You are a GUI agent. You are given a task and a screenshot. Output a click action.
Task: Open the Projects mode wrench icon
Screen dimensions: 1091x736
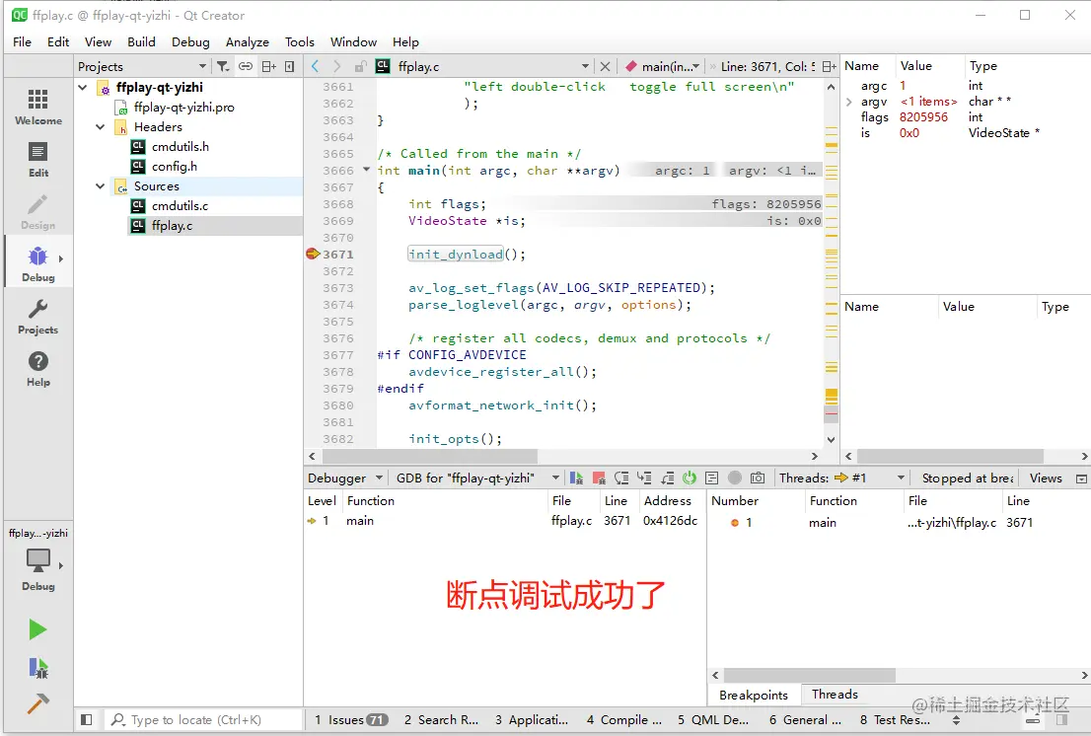[x=38, y=317]
